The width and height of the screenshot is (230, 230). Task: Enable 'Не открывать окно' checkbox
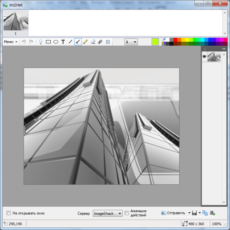[9, 213]
